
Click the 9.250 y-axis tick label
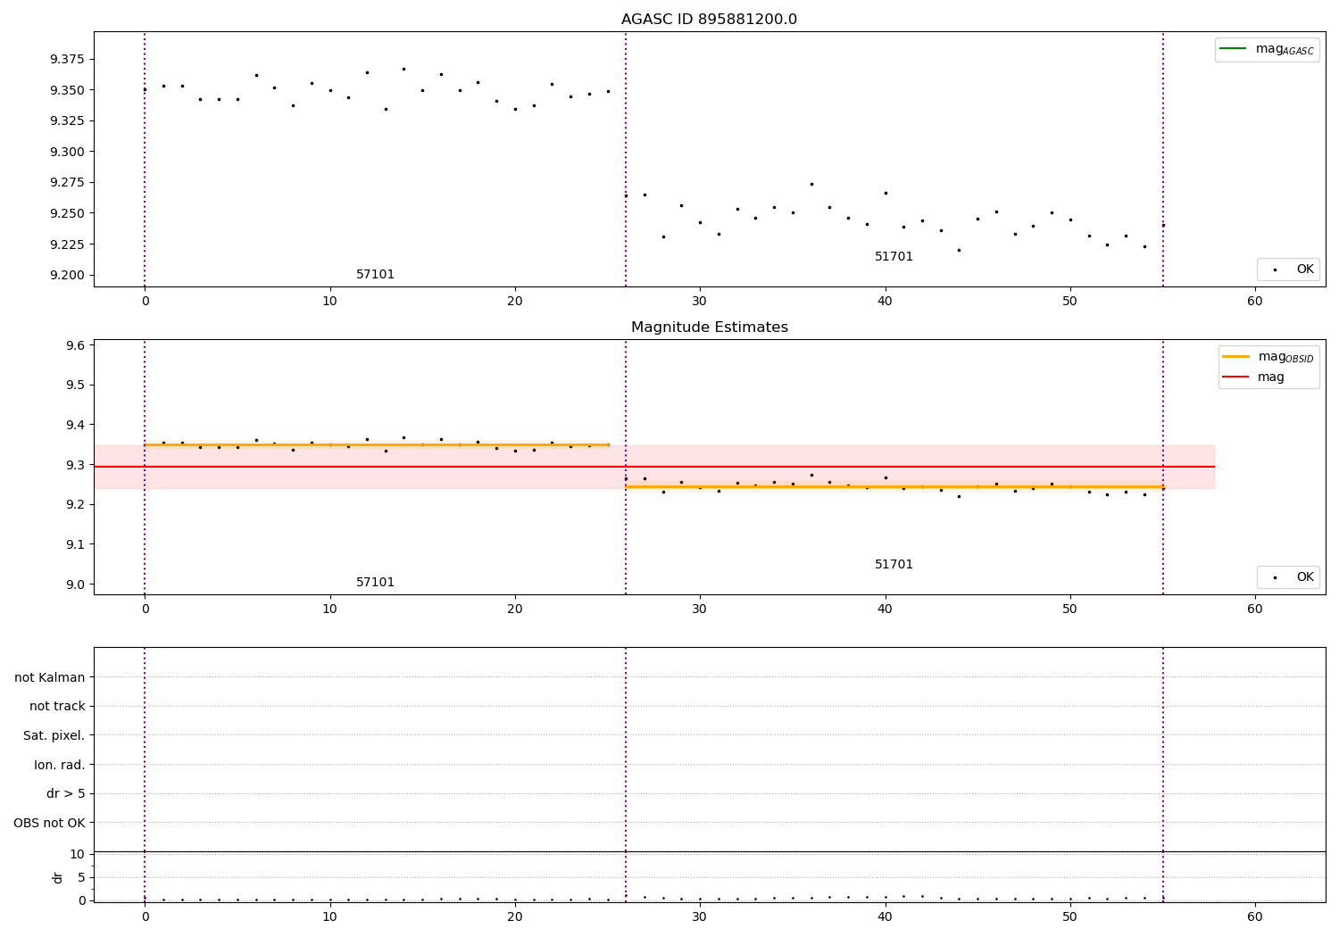click(x=68, y=213)
